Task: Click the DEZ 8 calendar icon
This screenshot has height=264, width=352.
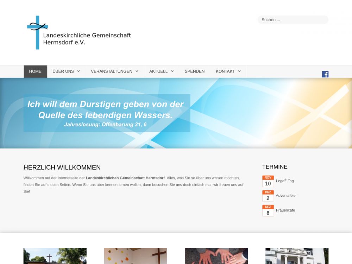Action: tap(268, 210)
